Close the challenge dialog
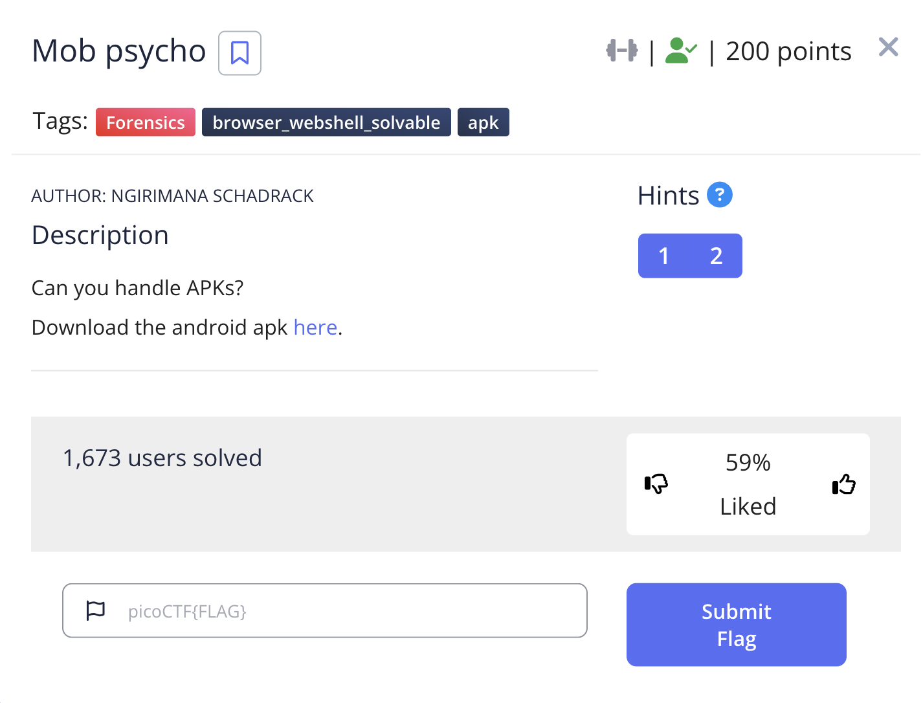 pyautogui.click(x=888, y=47)
